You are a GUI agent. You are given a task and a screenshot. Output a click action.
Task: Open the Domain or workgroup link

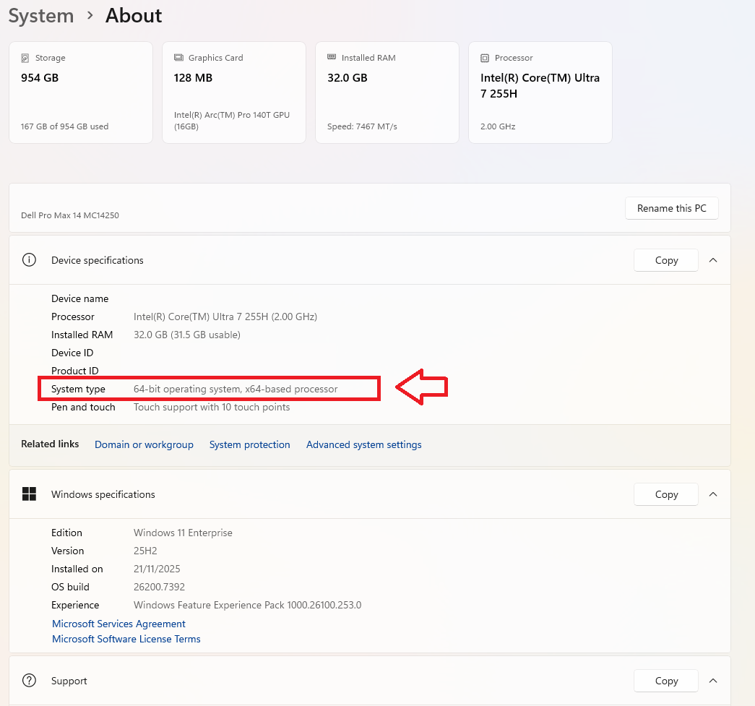144,444
